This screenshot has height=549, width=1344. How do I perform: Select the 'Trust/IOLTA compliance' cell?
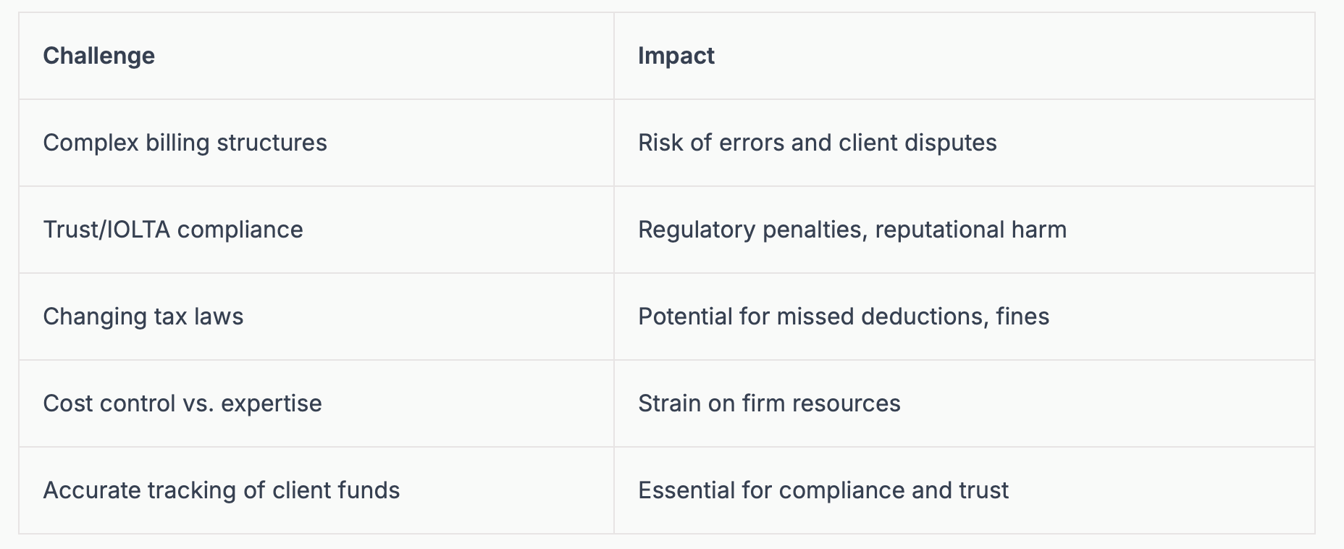pos(172,230)
